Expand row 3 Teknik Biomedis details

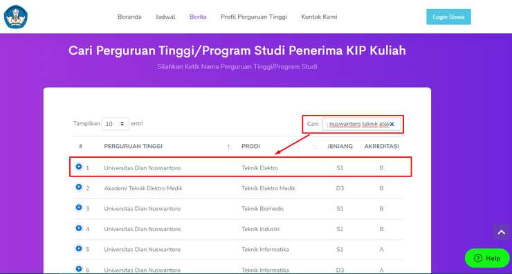79,208
